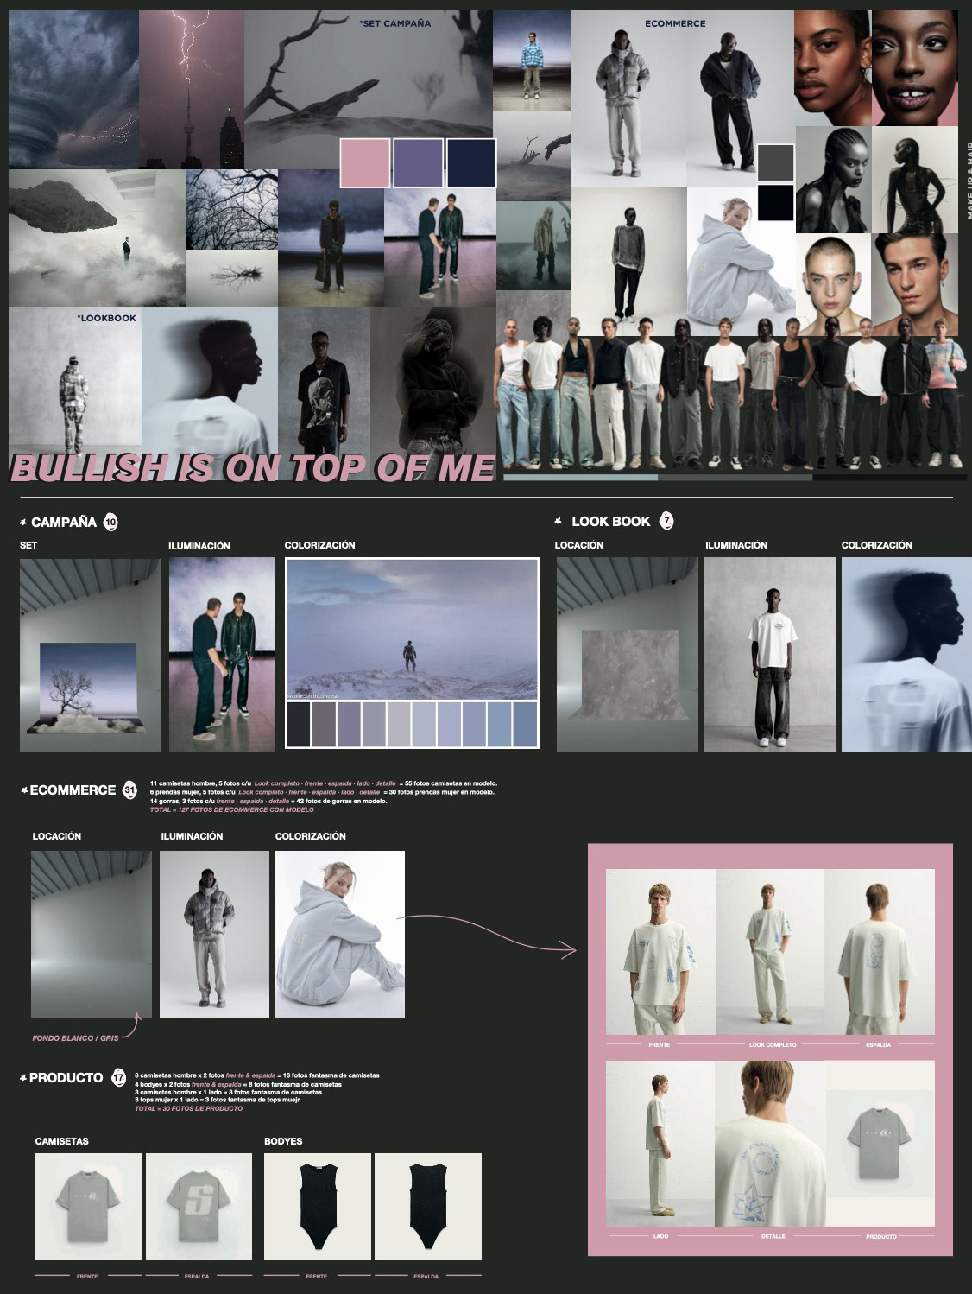Open the gray t-shirt front product photo
The image size is (972, 1294).
click(88, 1207)
